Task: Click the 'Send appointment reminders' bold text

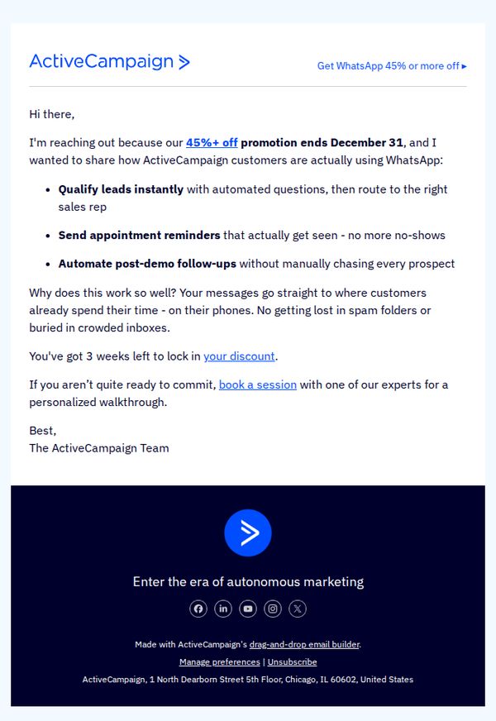Action: 139,236
